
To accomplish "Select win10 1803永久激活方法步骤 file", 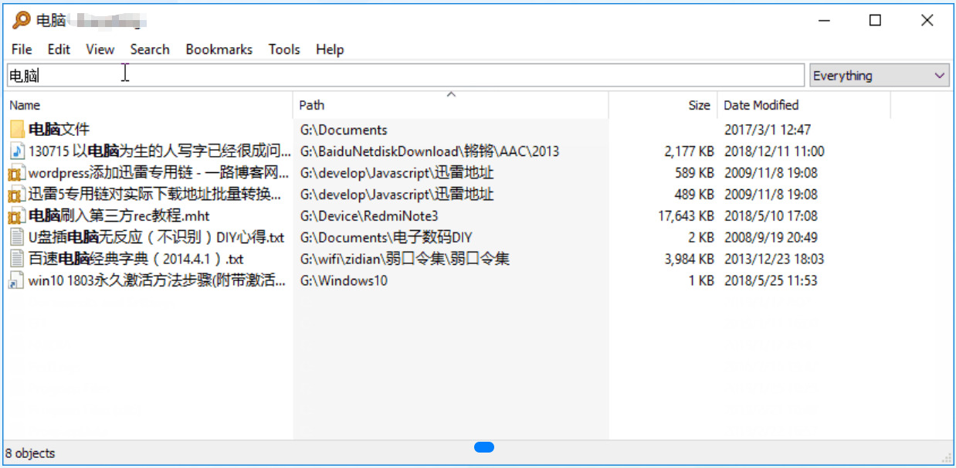I will click(x=158, y=281).
